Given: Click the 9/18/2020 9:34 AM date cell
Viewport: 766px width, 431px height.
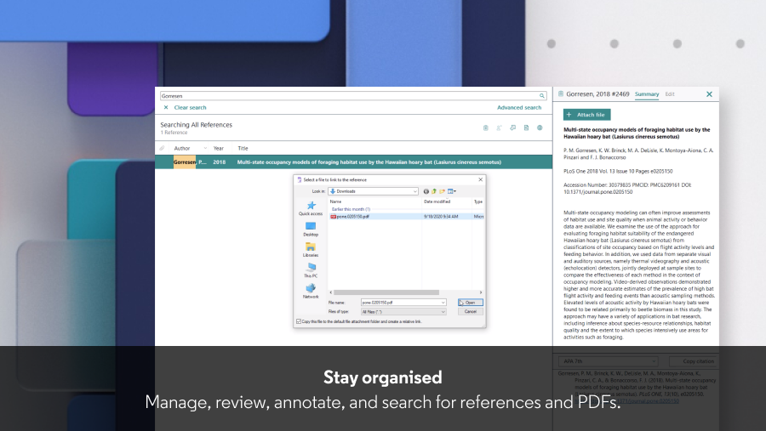Looking at the screenshot, I should pyautogui.click(x=441, y=216).
